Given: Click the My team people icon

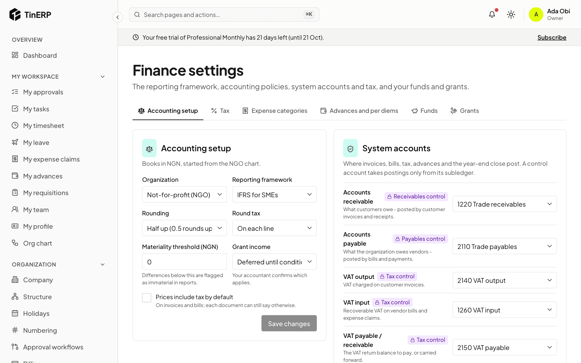Looking at the screenshot, I should pos(15,209).
